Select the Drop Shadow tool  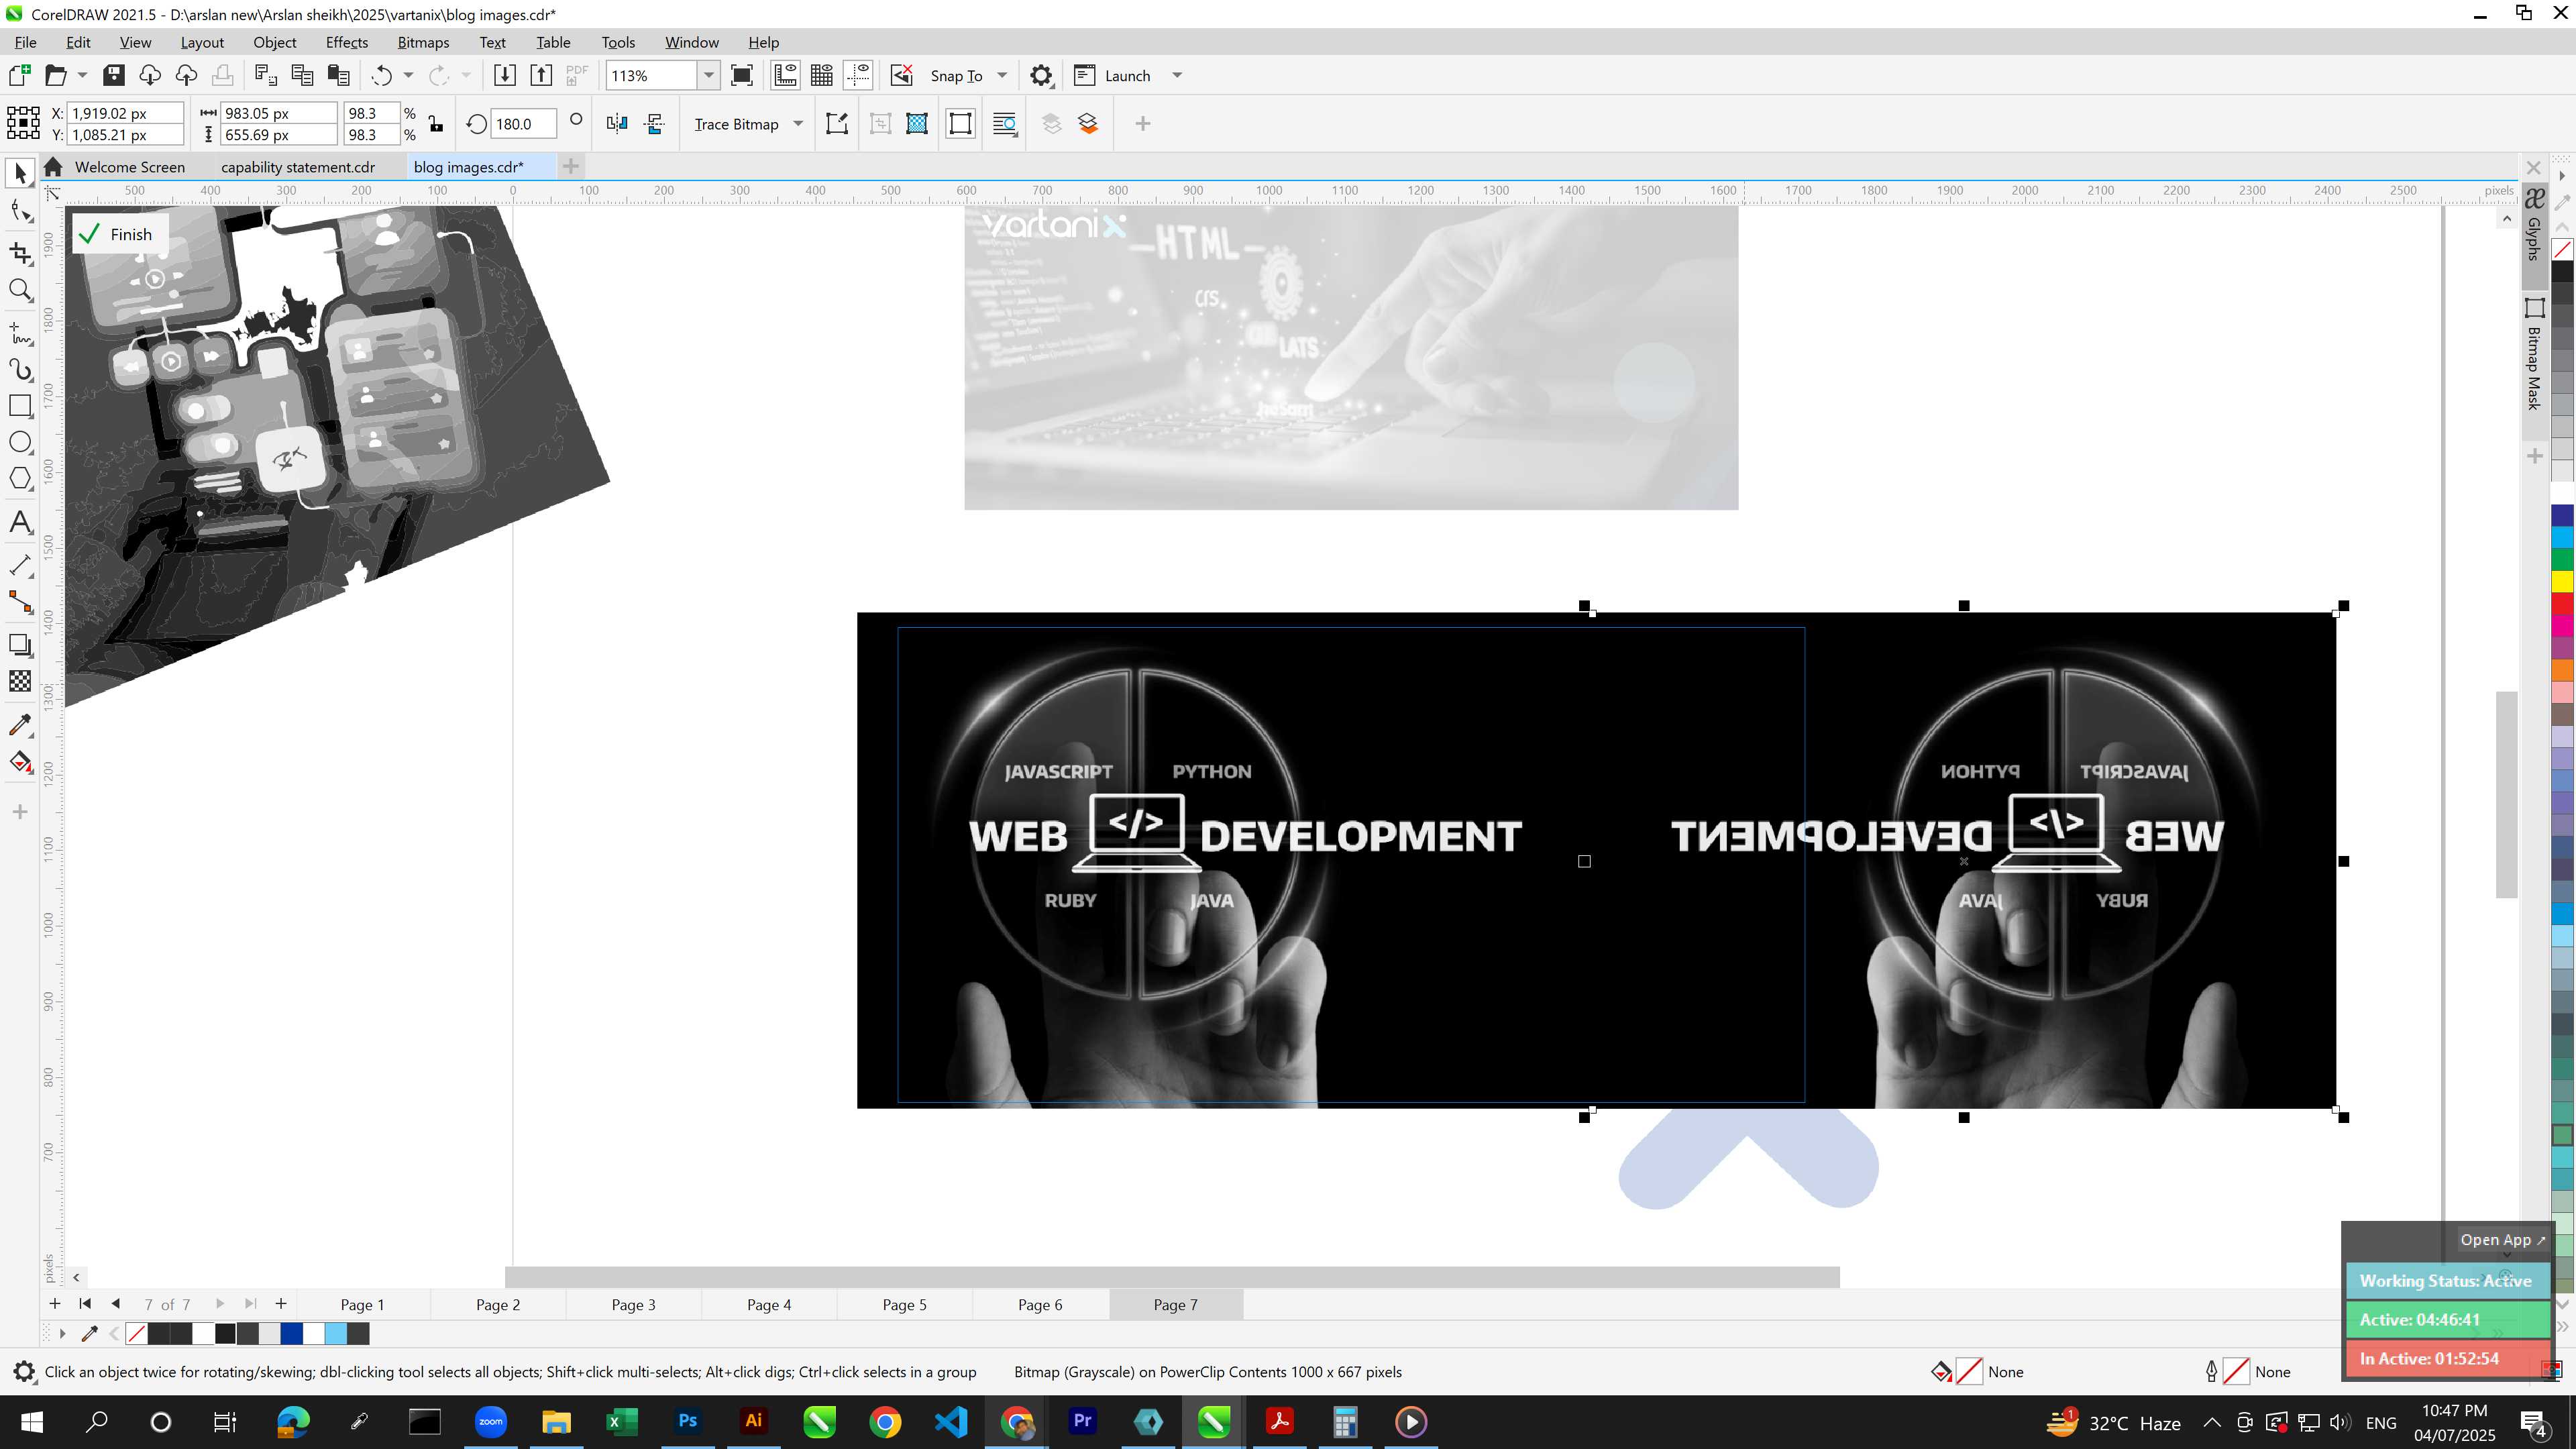20,645
